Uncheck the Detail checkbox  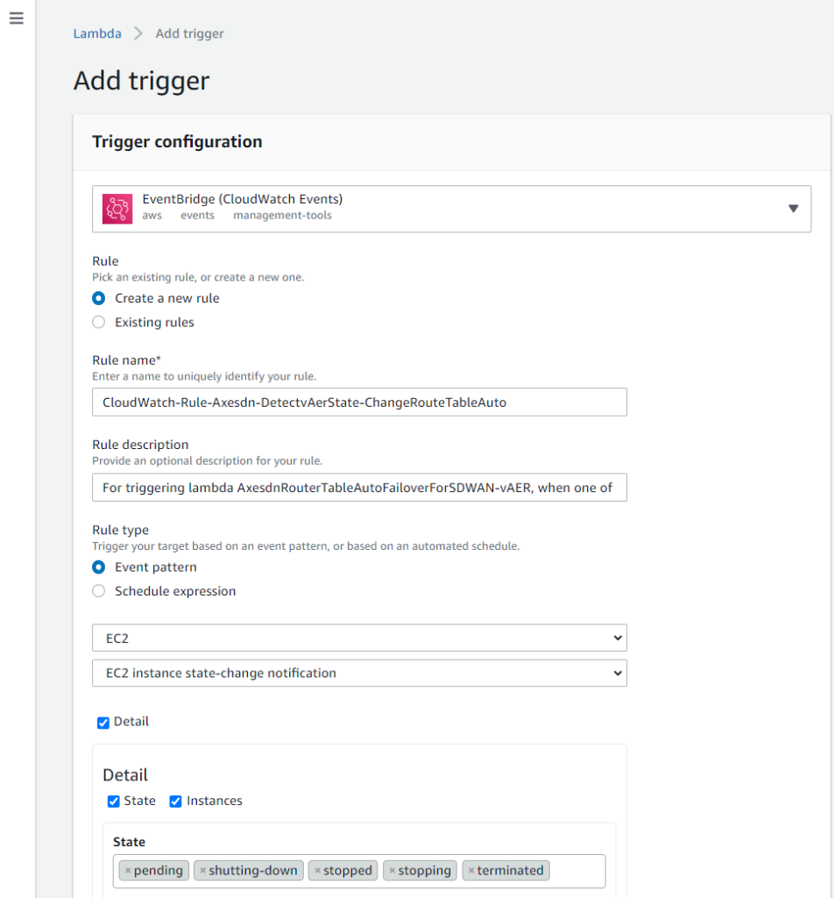(103, 722)
